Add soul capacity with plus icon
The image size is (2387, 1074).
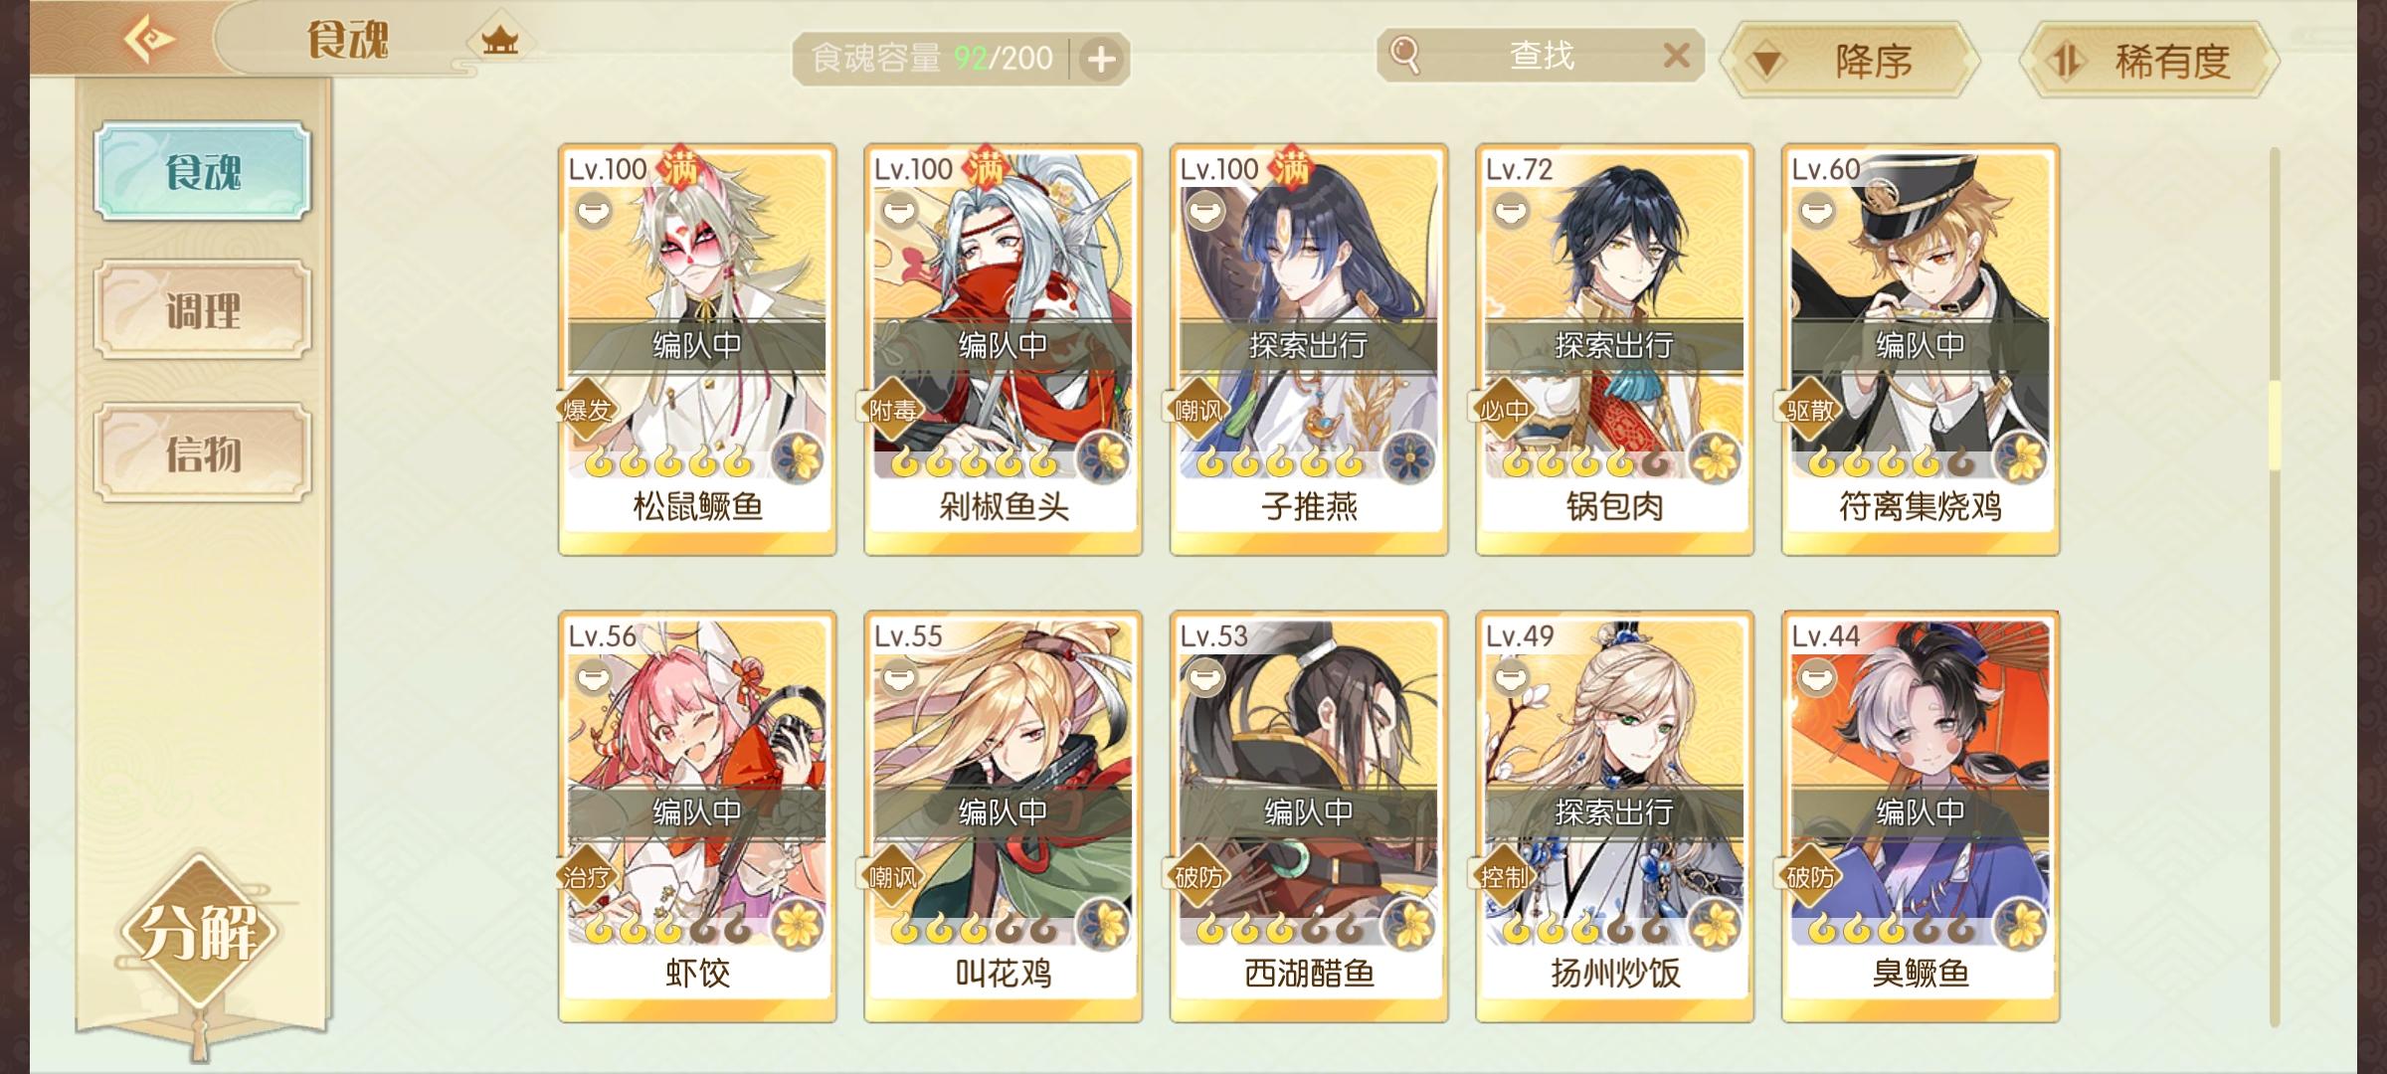click(1101, 60)
